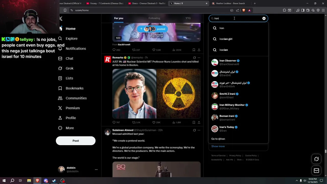Switch to the Heather Locklear Brave Search tab
Screen dimensions: 327x184
click(230, 3)
